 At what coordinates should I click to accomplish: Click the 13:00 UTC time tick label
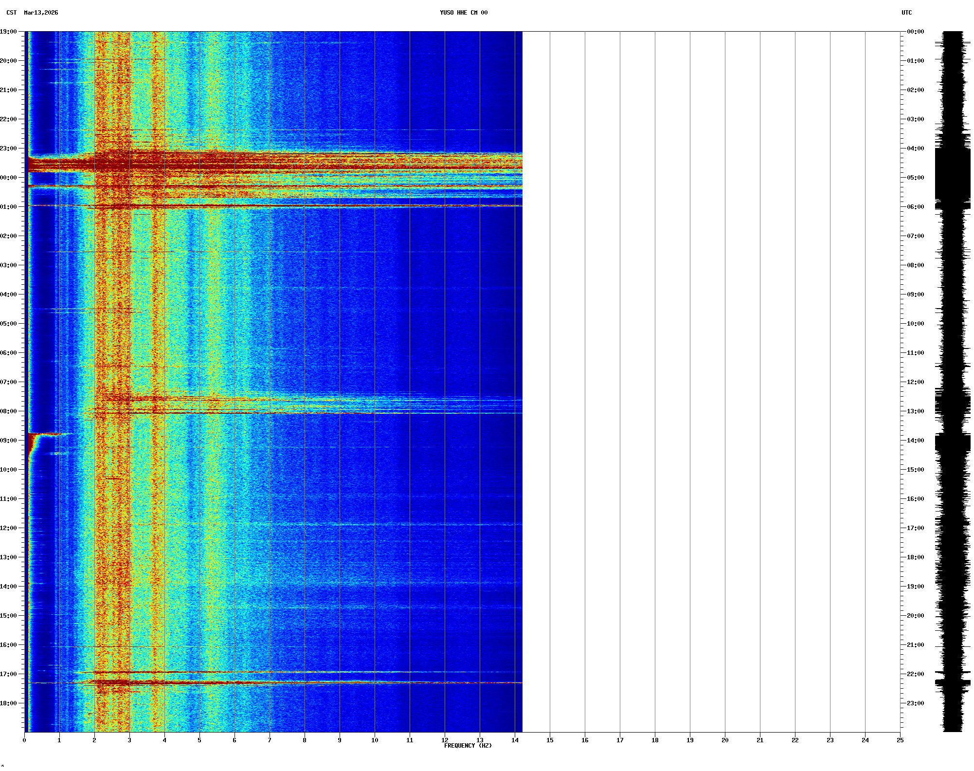pyautogui.click(x=915, y=411)
